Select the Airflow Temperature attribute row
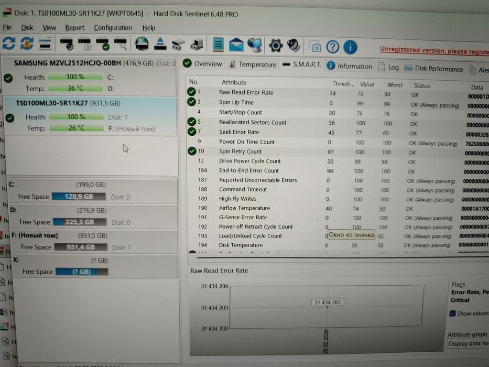Screen dimensions: 489x367 pyautogui.click(x=337, y=208)
